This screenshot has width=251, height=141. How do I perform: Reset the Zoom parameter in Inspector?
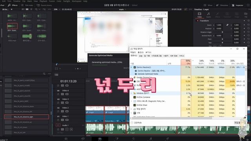tap(248, 25)
